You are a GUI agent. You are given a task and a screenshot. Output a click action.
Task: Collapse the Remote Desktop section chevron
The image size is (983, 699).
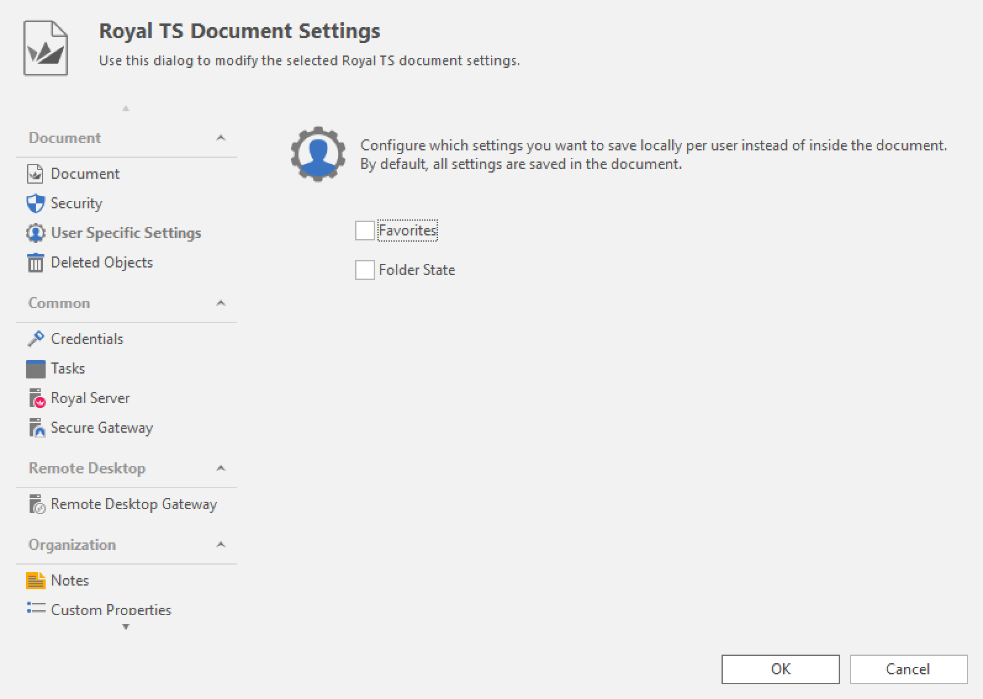221,468
